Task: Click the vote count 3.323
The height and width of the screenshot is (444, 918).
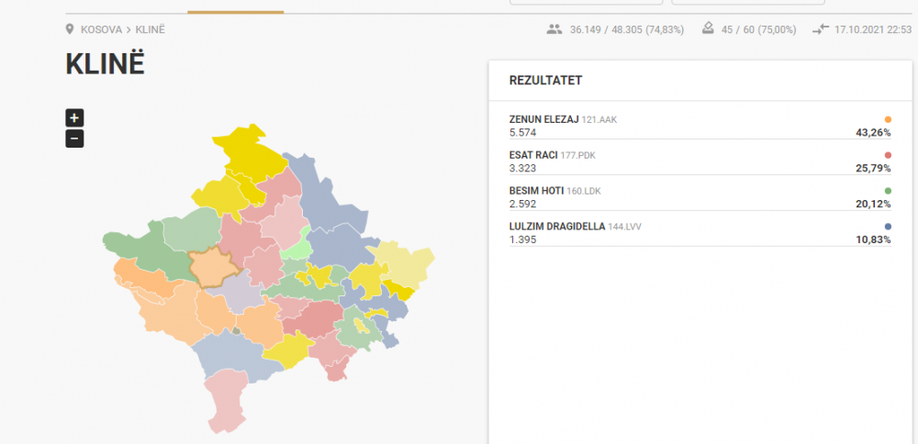Action: click(523, 169)
